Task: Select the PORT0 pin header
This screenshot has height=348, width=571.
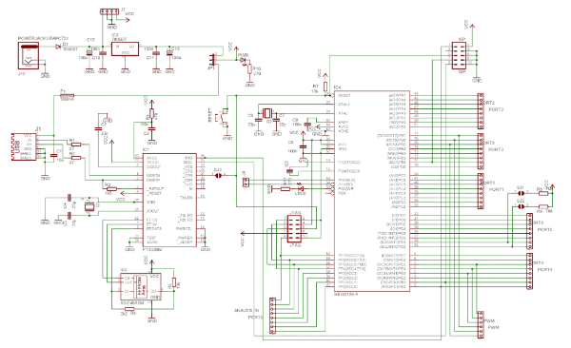Action: click(x=529, y=231)
